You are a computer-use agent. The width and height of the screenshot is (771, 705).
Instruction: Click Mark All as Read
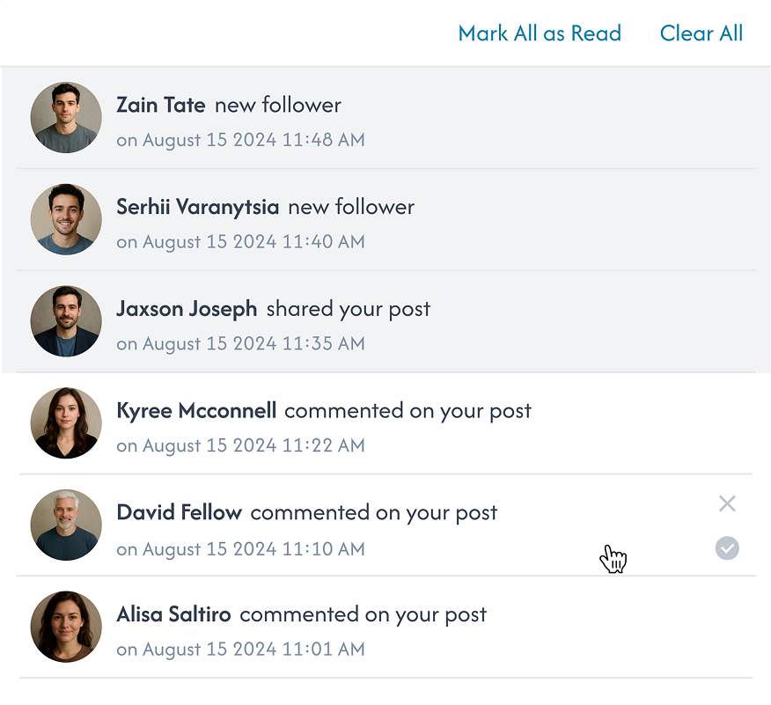[x=540, y=33]
